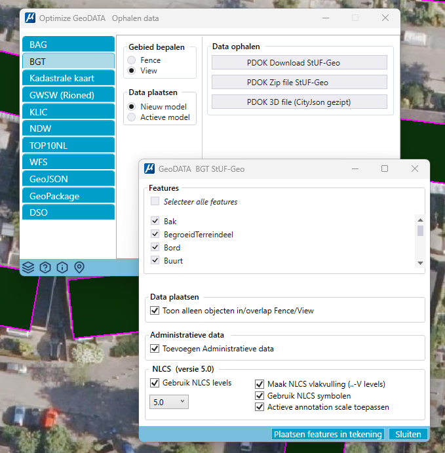Open the help question mark icon
The image size is (445, 453).
pyautogui.click(x=45, y=267)
